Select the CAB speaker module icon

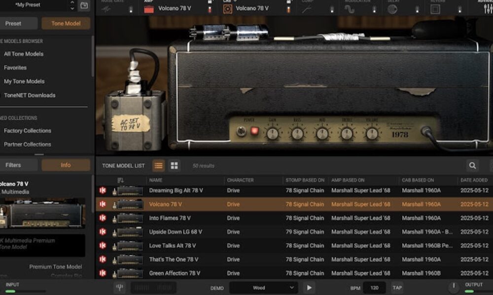pos(228,9)
